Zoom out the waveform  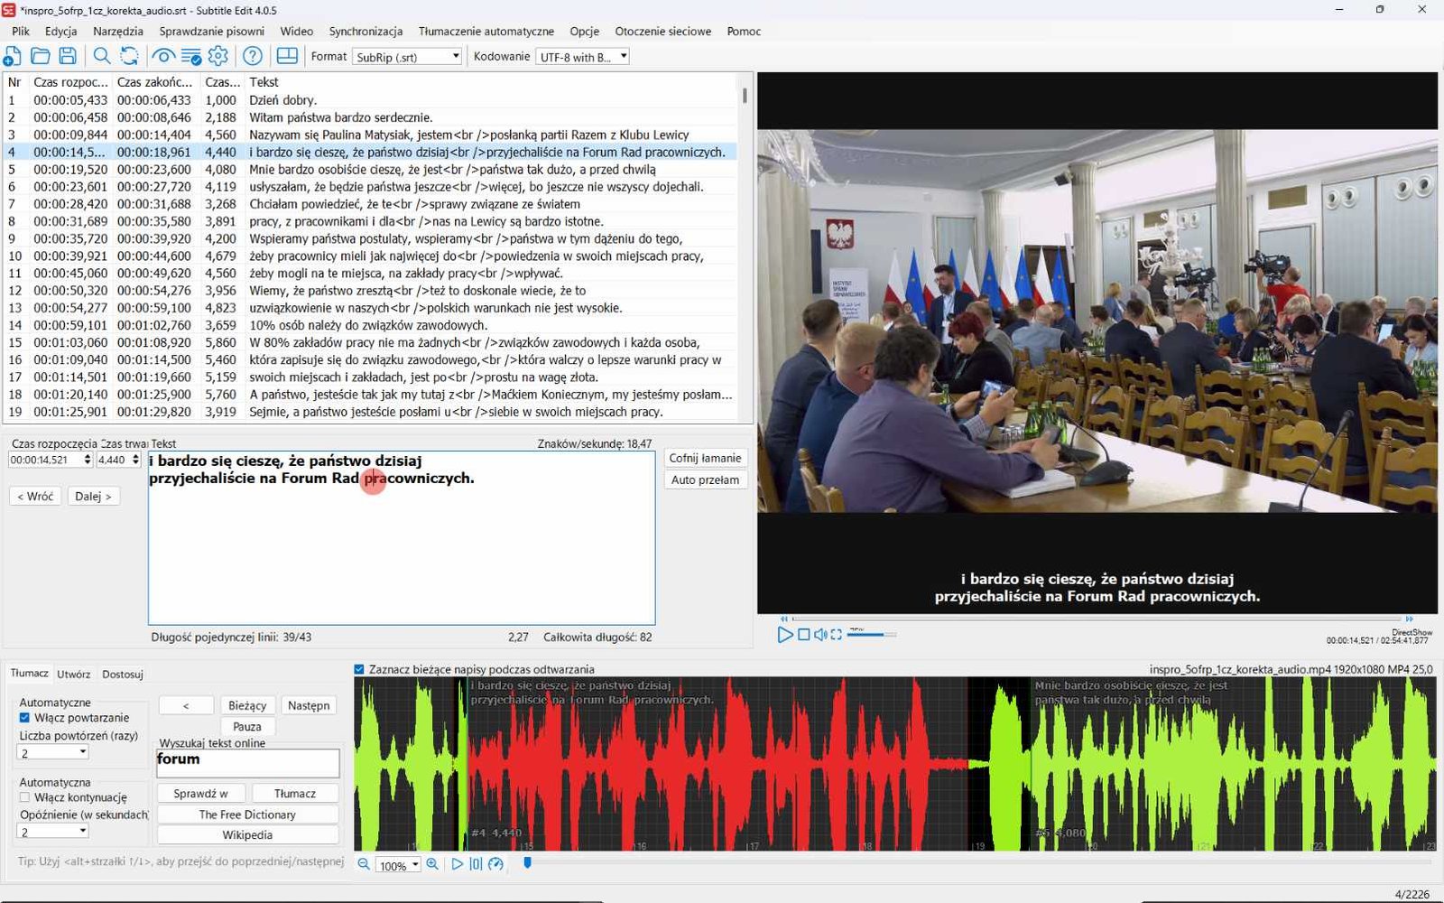pyautogui.click(x=364, y=864)
